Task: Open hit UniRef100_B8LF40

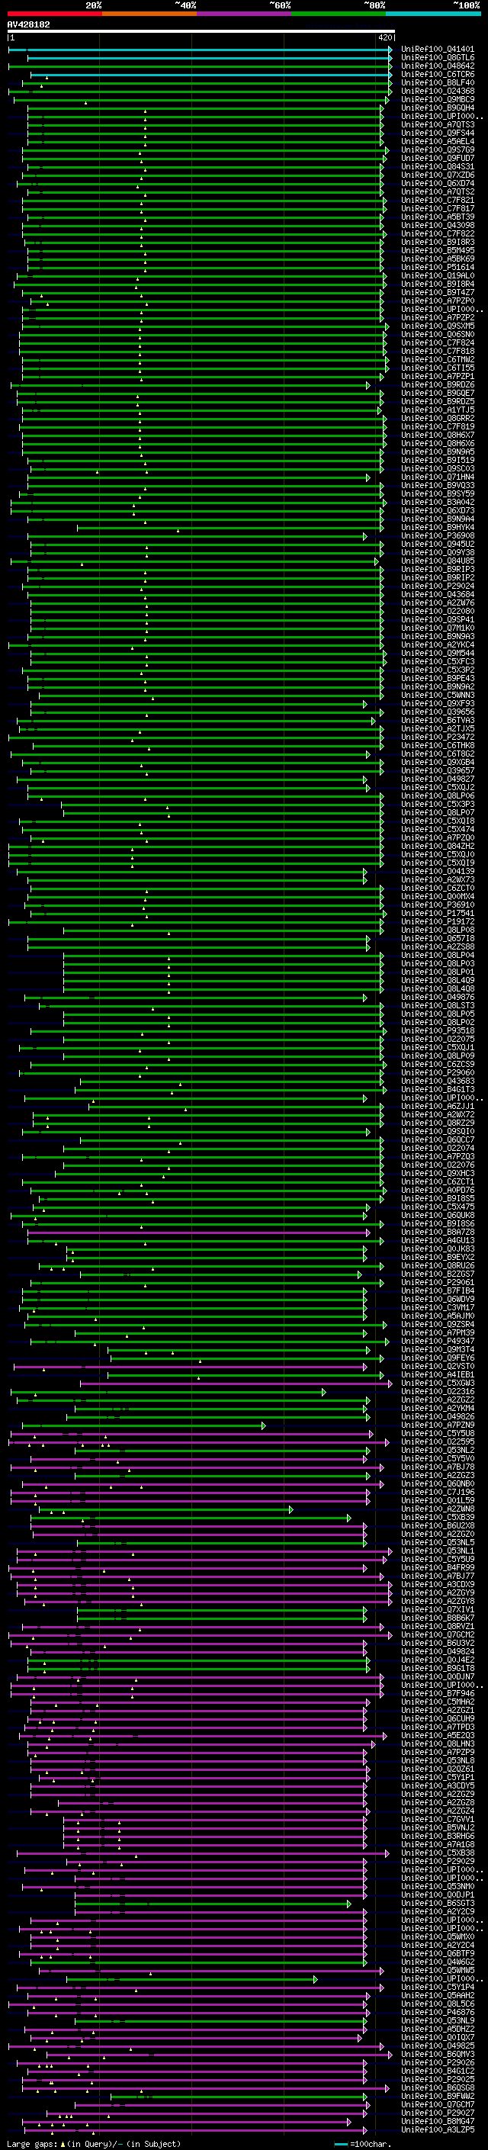Action: [x=438, y=82]
